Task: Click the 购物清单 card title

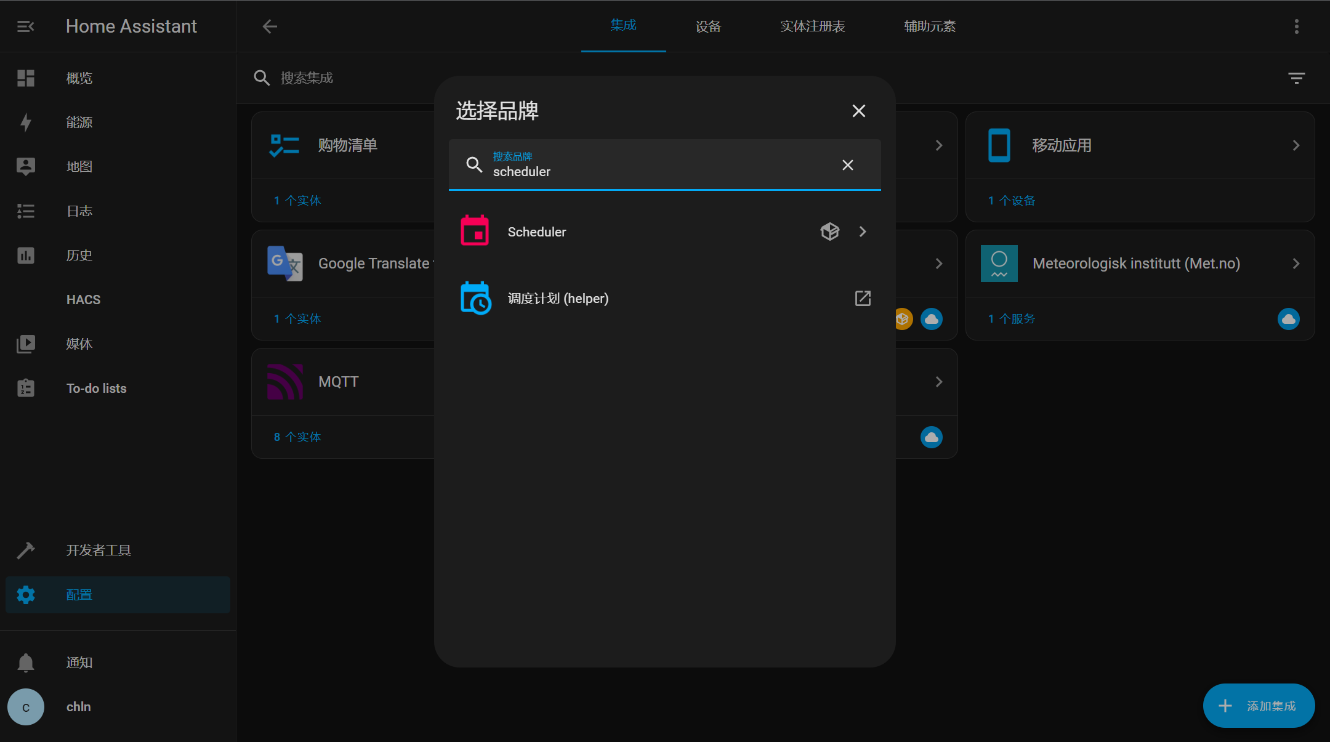Action: (x=347, y=145)
